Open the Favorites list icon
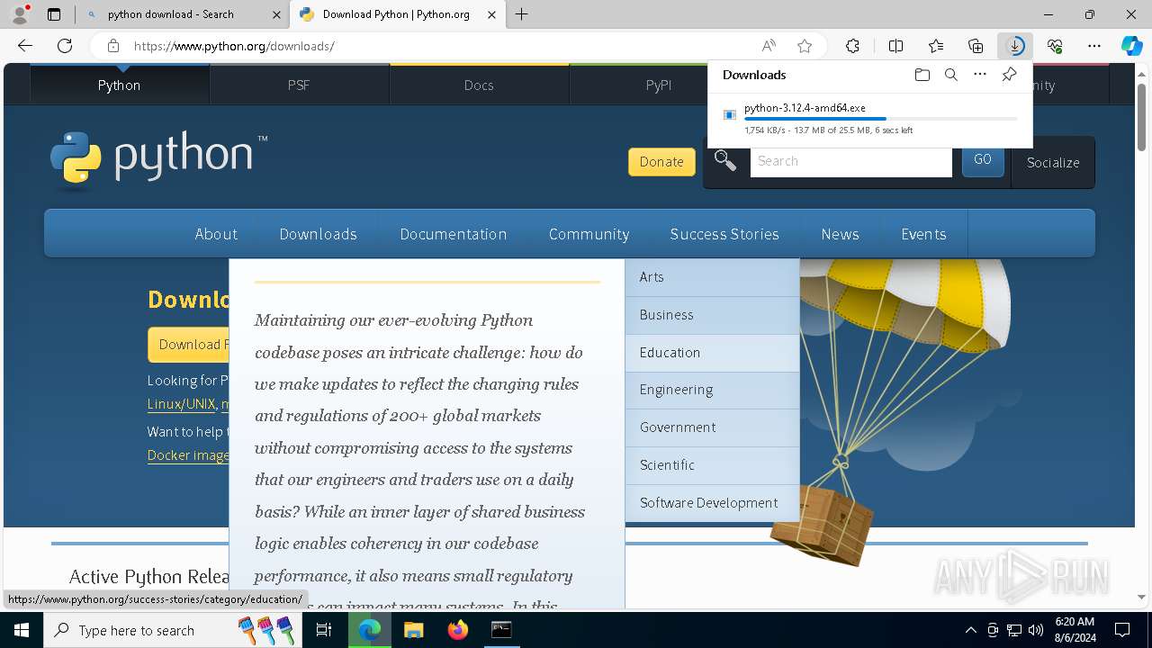 (x=936, y=46)
